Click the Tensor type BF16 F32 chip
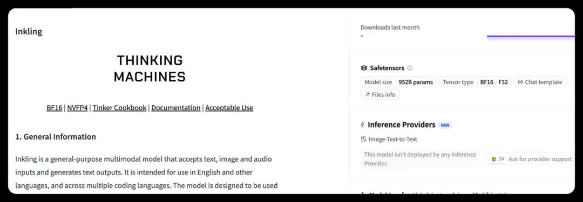 [475, 82]
